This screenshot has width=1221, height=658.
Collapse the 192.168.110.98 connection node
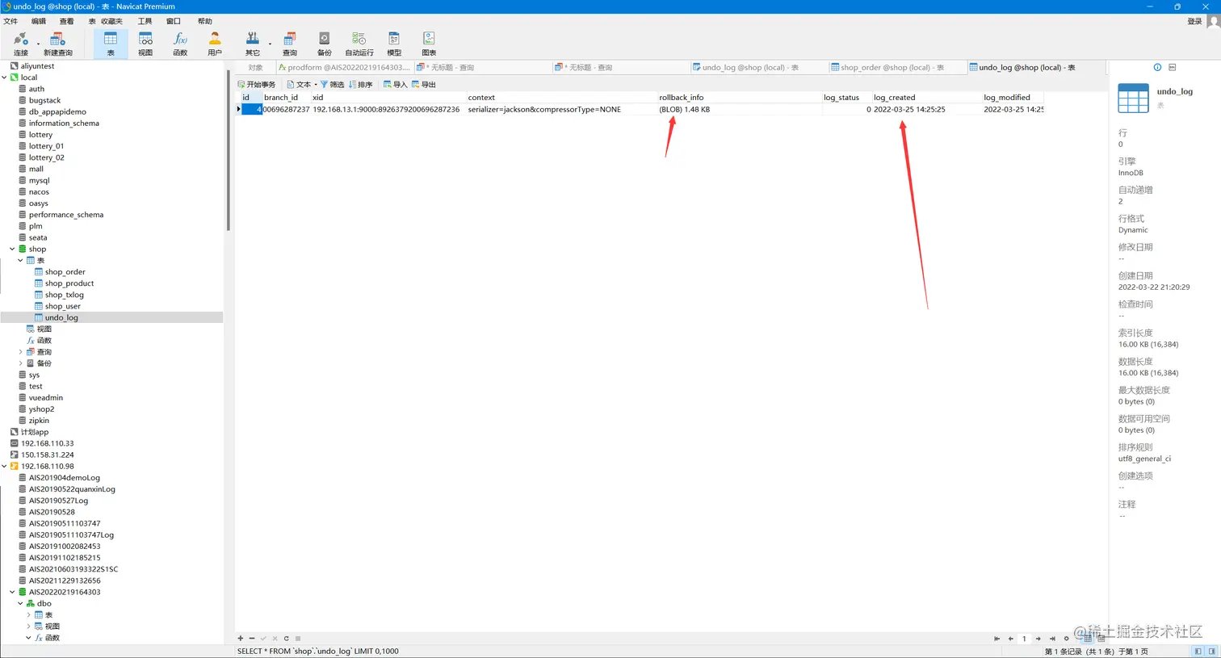(4, 466)
